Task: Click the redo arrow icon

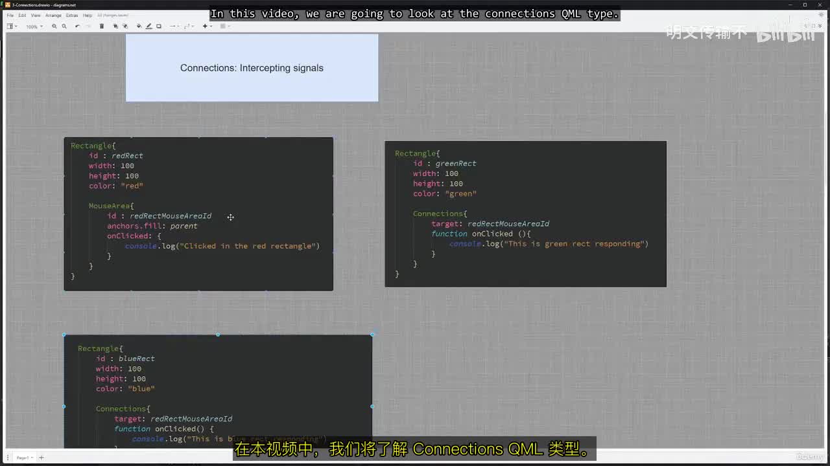Action: 88,26
